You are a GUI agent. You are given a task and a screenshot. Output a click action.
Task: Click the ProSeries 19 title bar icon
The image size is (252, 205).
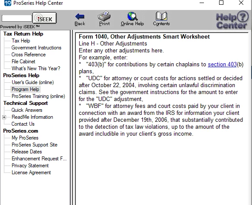click(8, 3)
